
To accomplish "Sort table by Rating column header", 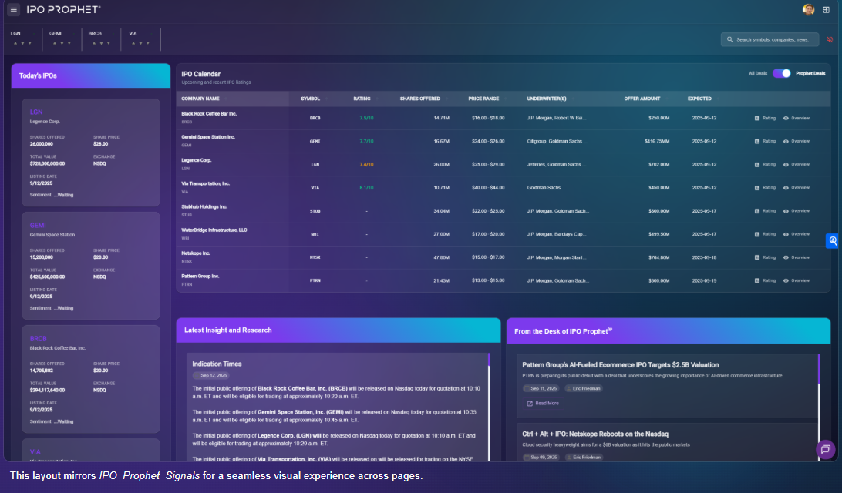I will pos(362,99).
